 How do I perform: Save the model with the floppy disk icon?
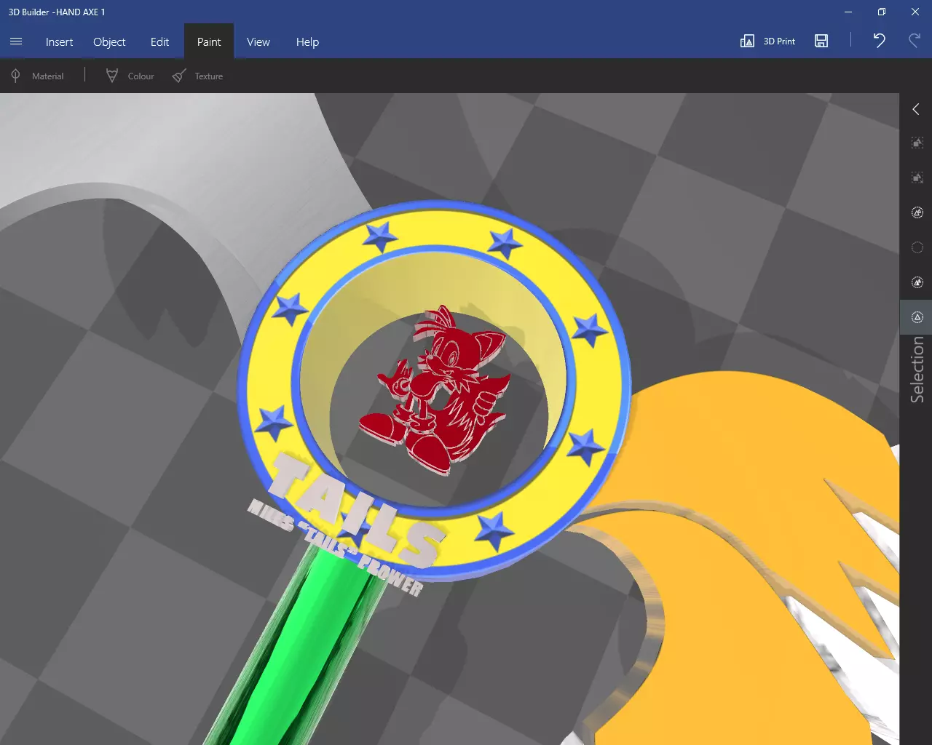click(821, 41)
